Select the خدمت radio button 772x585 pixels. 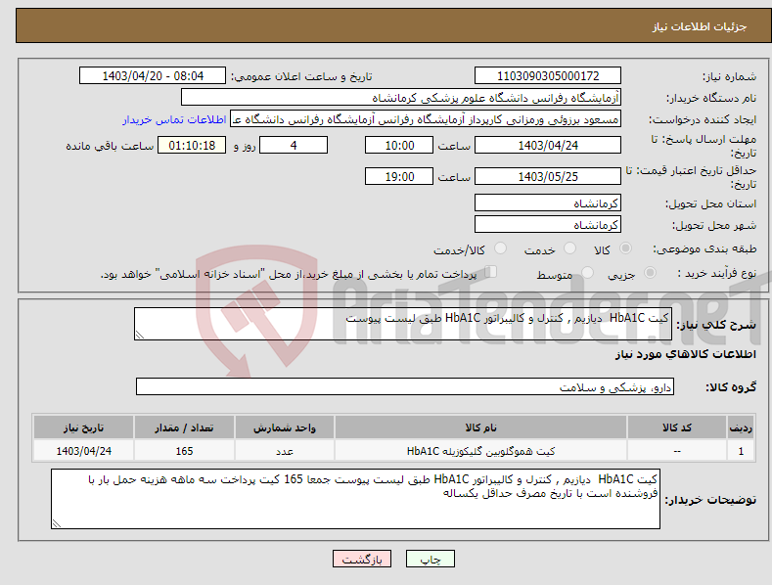(569, 248)
